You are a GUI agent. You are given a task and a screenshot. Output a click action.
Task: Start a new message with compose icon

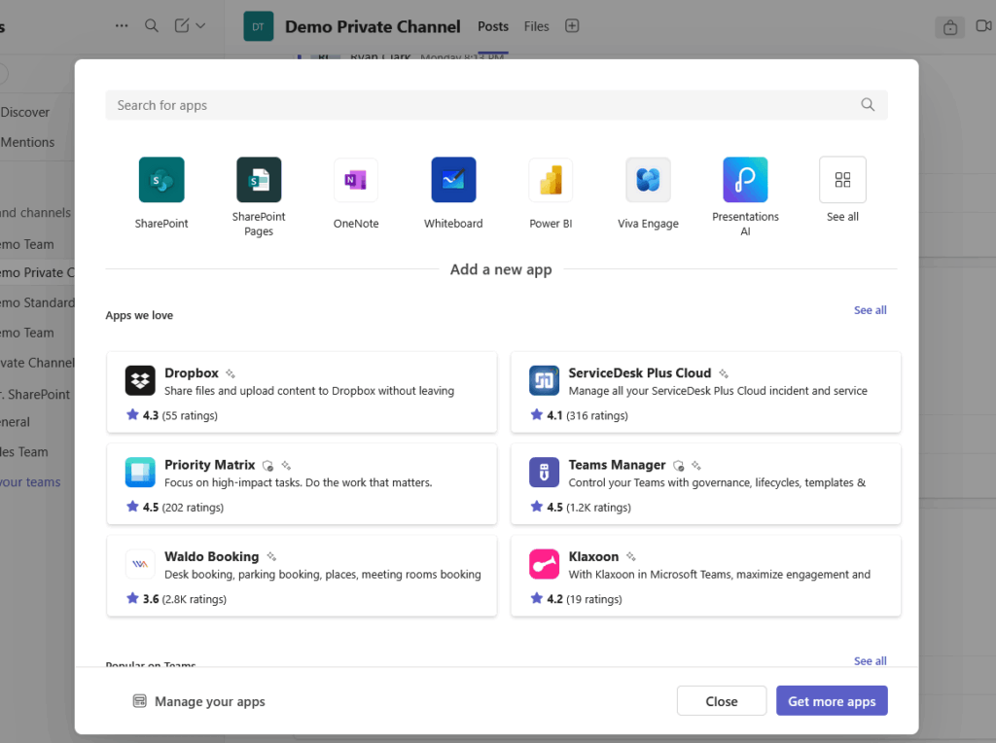(x=182, y=26)
